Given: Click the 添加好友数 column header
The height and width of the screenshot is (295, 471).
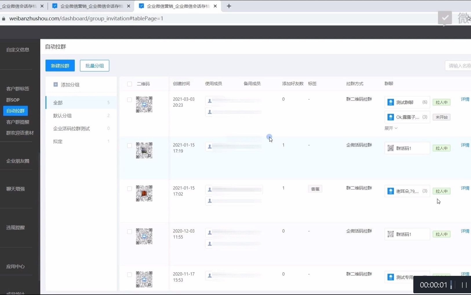Looking at the screenshot, I should coord(293,84).
